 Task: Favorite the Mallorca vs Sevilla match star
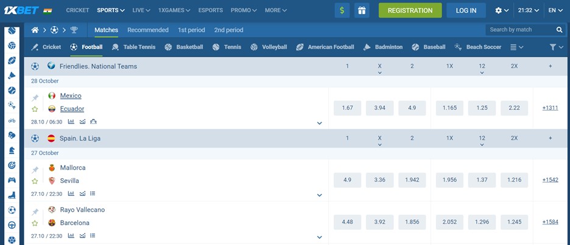[x=35, y=181]
